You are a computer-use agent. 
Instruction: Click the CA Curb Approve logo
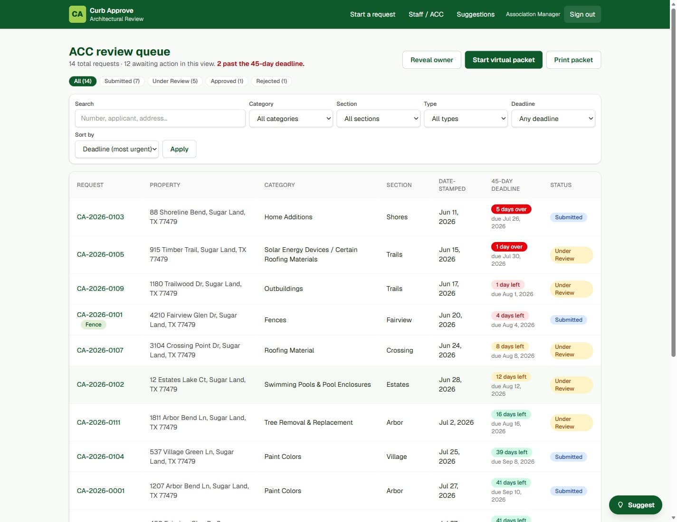(106, 14)
